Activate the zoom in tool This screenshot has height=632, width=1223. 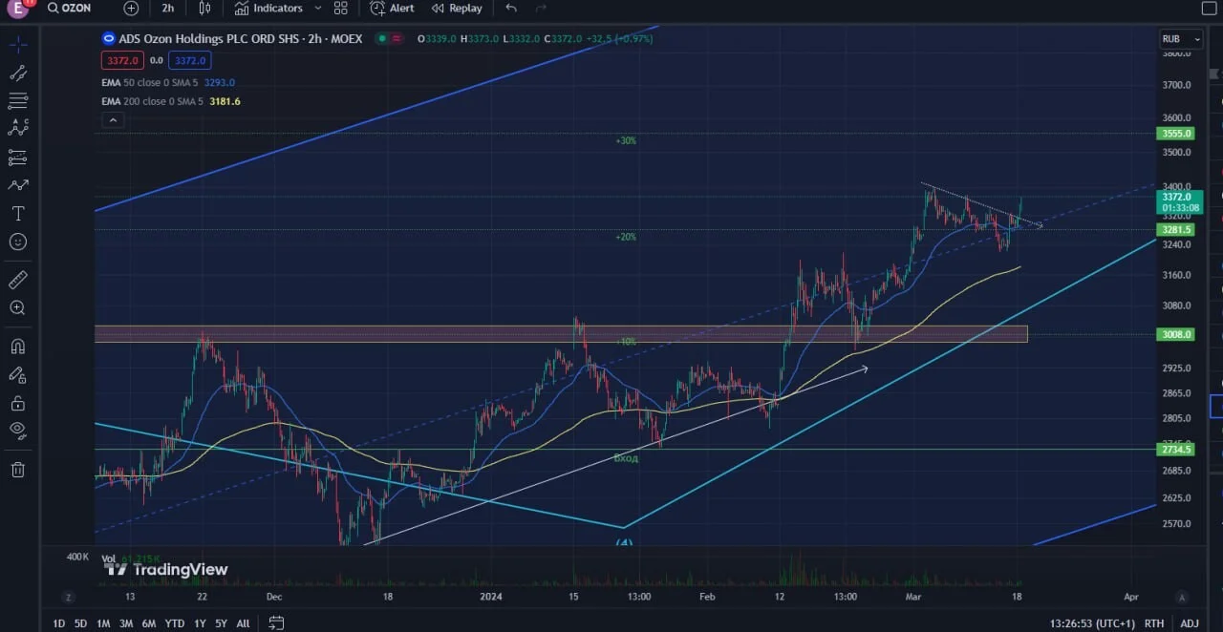click(18, 307)
